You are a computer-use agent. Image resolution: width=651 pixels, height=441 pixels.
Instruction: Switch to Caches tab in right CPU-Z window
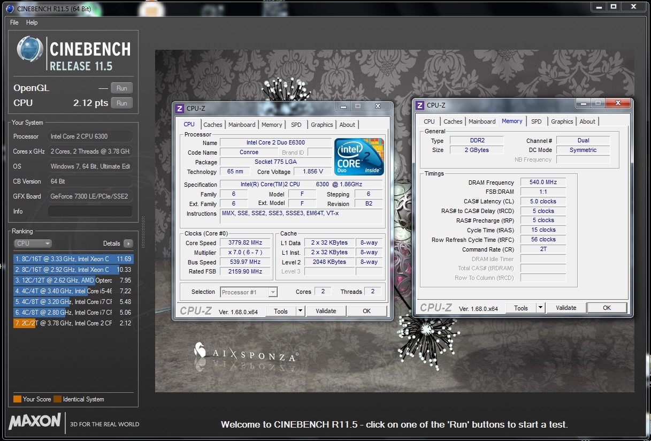(x=453, y=121)
